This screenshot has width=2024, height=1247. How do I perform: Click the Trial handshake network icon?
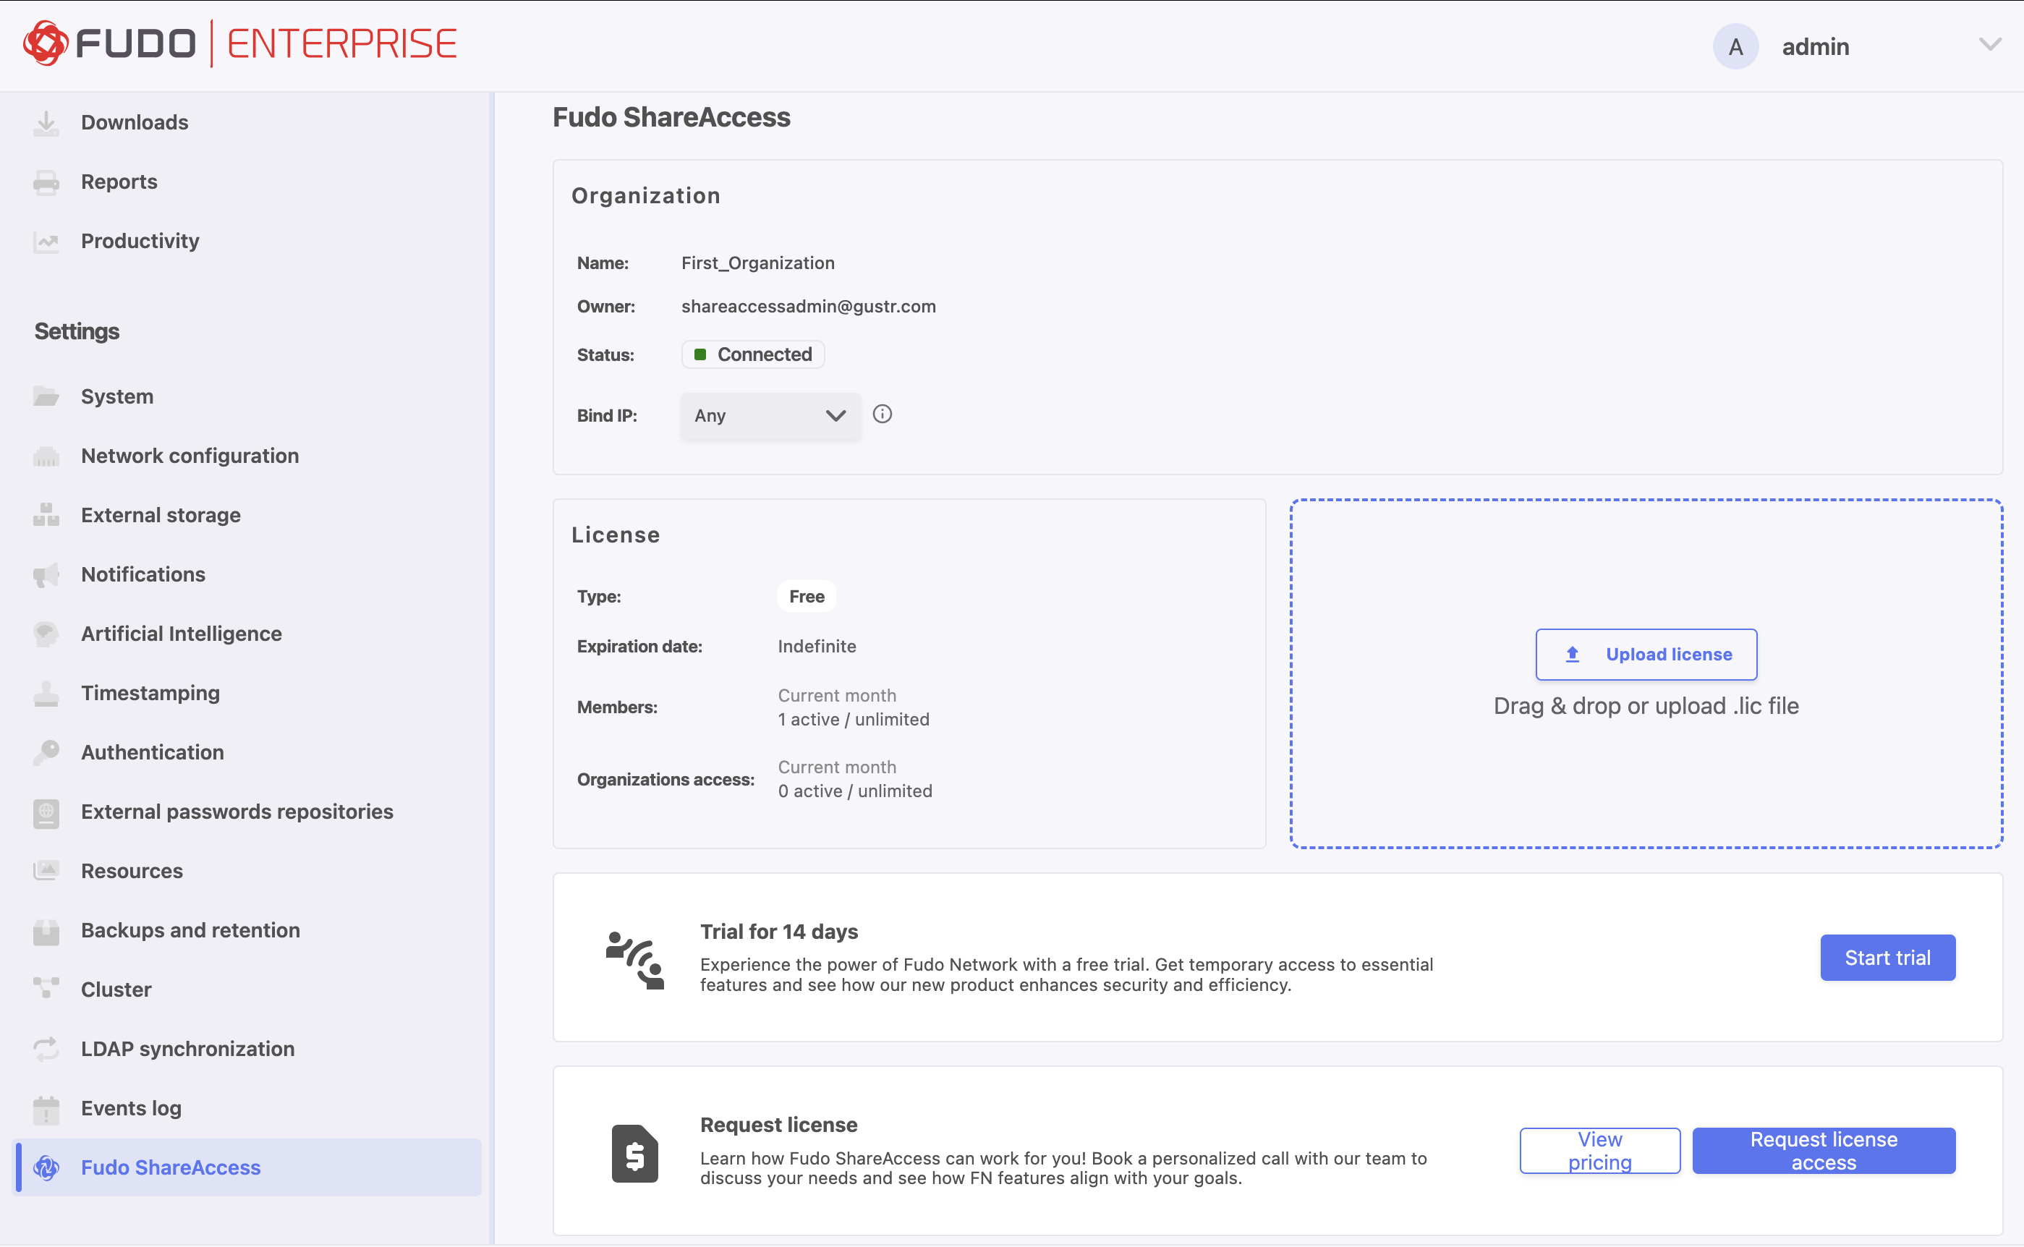pyautogui.click(x=635, y=960)
